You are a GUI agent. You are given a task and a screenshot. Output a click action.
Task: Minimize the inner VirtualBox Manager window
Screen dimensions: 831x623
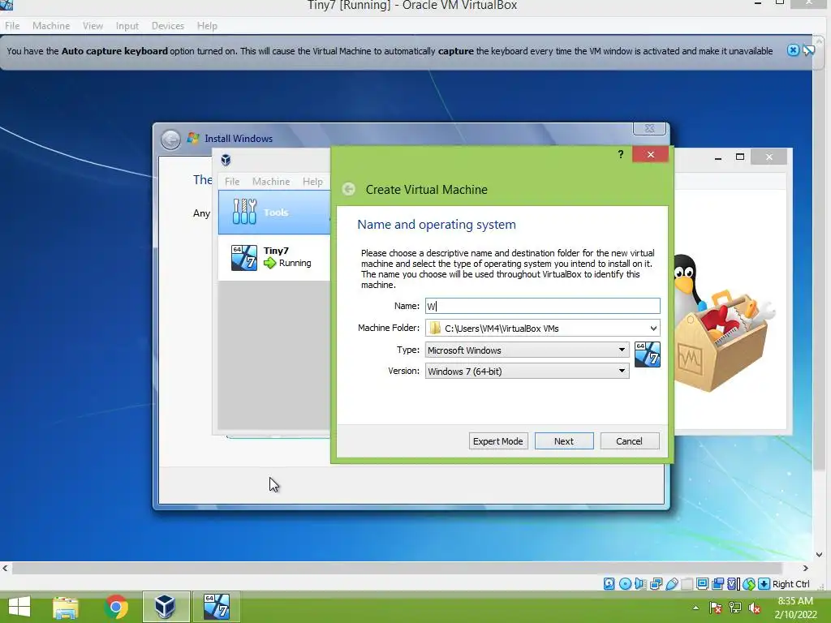[718, 157]
